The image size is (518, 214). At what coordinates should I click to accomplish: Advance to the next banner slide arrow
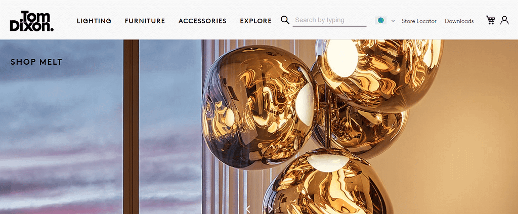(x=270, y=209)
